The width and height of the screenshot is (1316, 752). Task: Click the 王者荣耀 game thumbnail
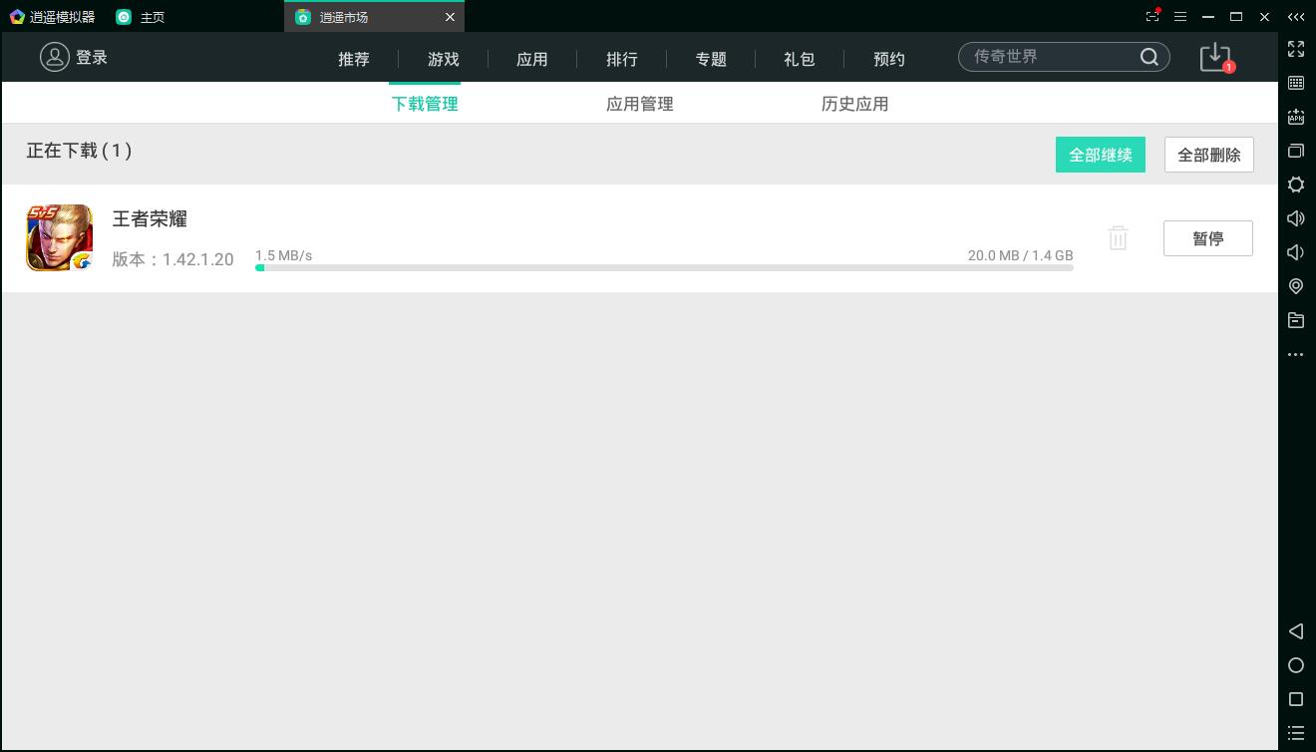pos(60,238)
